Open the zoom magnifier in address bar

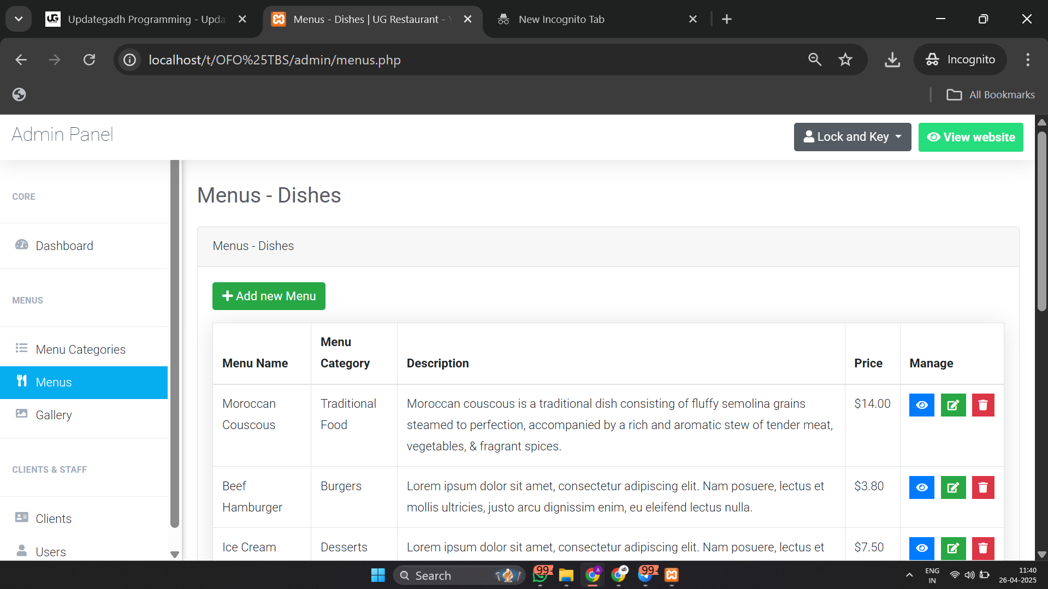tap(815, 60)
